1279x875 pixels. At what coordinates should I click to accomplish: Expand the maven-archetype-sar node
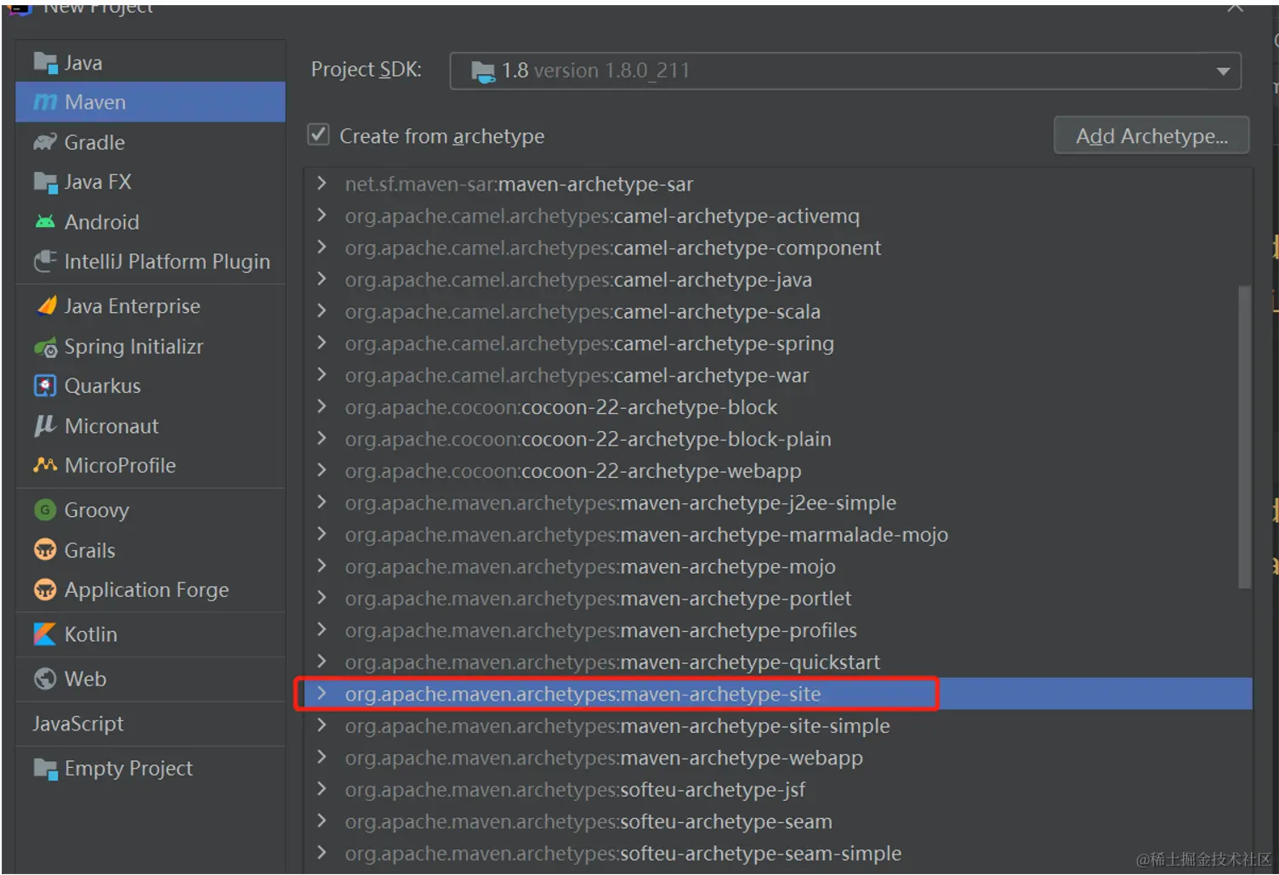point(321,183)
